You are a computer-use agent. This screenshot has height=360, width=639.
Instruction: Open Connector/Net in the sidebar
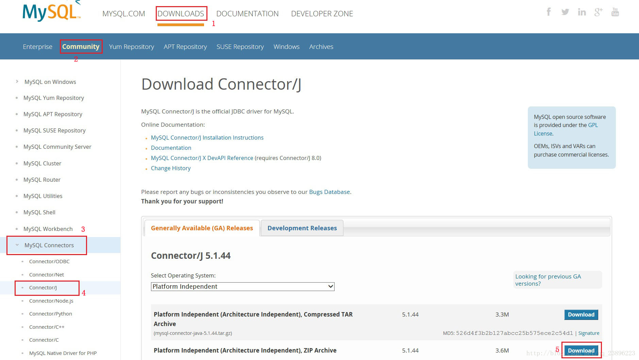tap(47, 274)
